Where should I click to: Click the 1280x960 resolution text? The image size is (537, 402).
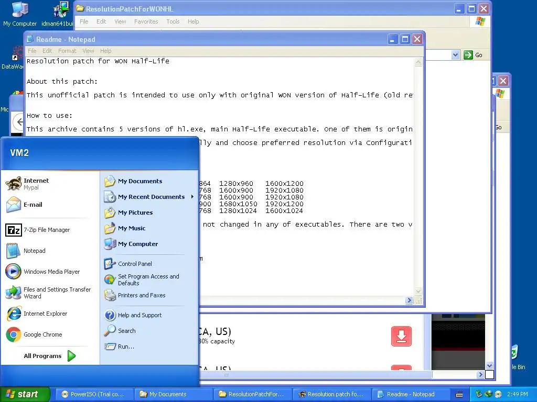pyautogui.click(x=236, y=184)
